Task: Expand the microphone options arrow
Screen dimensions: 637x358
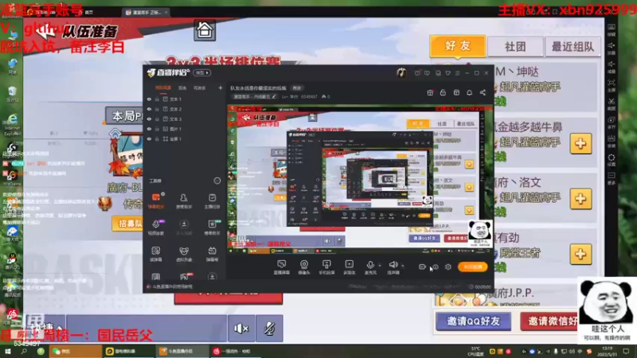Action: 380,266
